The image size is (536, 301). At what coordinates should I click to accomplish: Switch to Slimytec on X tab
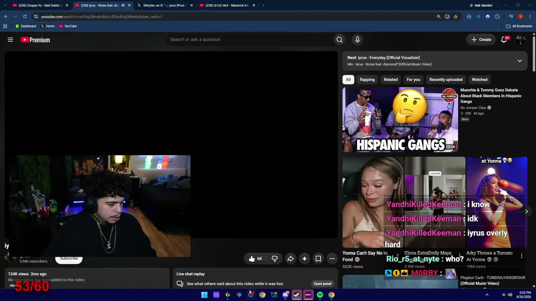click(164, 5)
